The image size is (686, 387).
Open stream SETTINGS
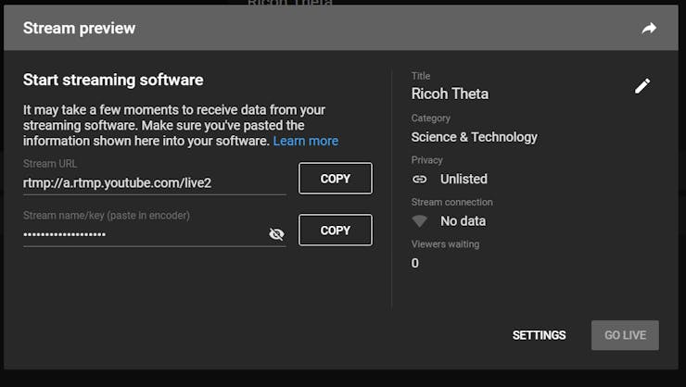[539, 335]
